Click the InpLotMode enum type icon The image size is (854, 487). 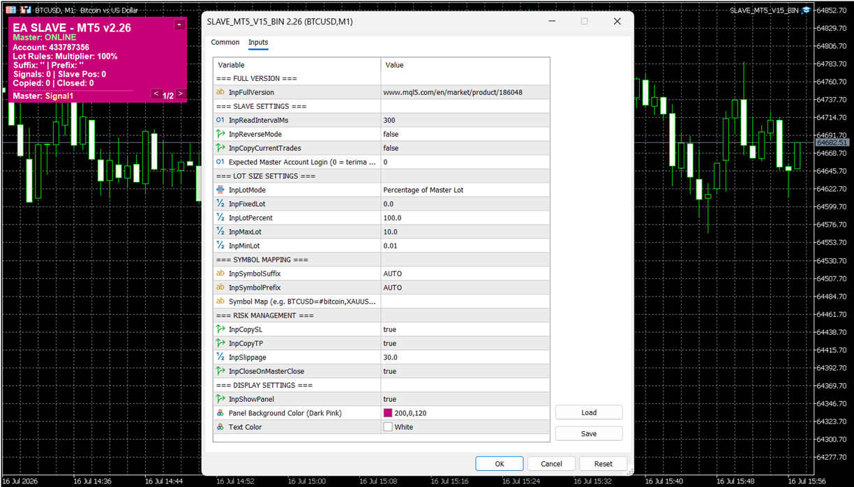pyautogui.click(x=220, y=190)
